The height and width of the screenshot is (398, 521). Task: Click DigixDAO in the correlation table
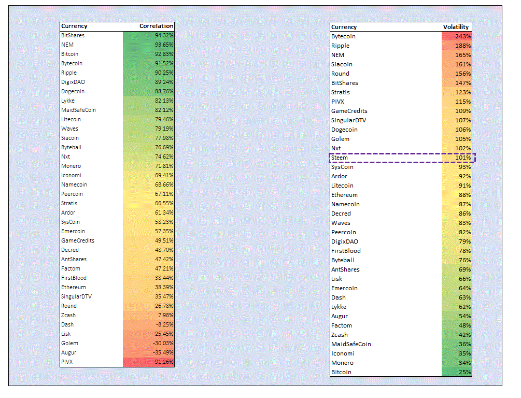pos(73,82)
